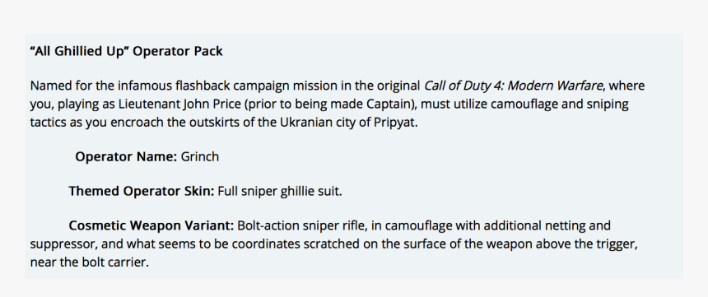Click the operator name Grinch
The height and width of the screenshot is (297, 708).
tap(200, 156)
